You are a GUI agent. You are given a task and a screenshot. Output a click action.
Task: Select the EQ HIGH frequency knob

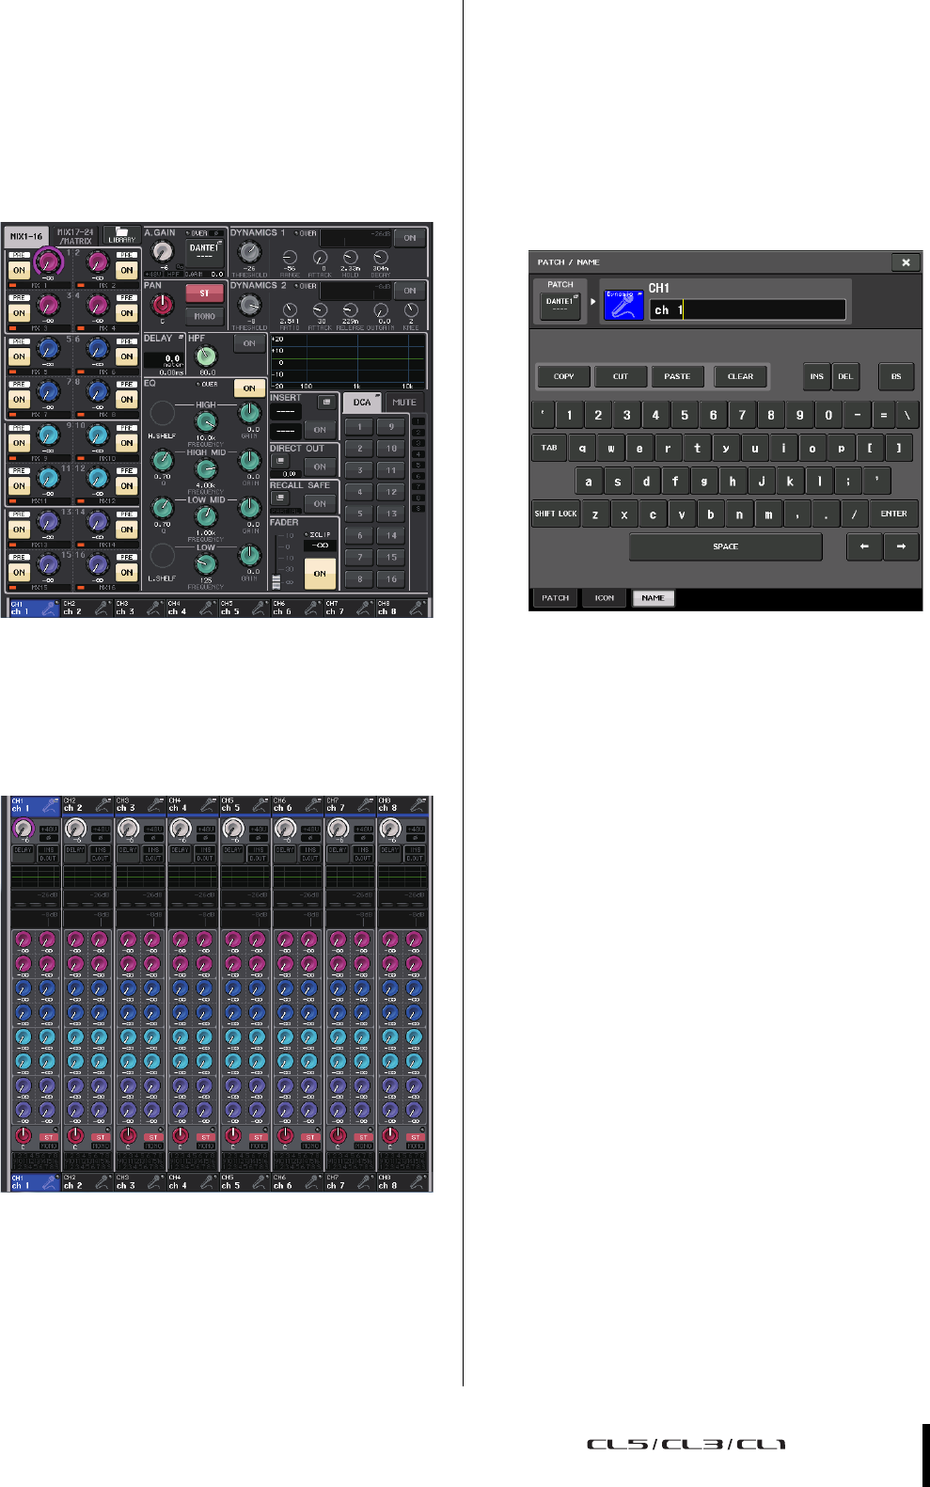[205, 423]
